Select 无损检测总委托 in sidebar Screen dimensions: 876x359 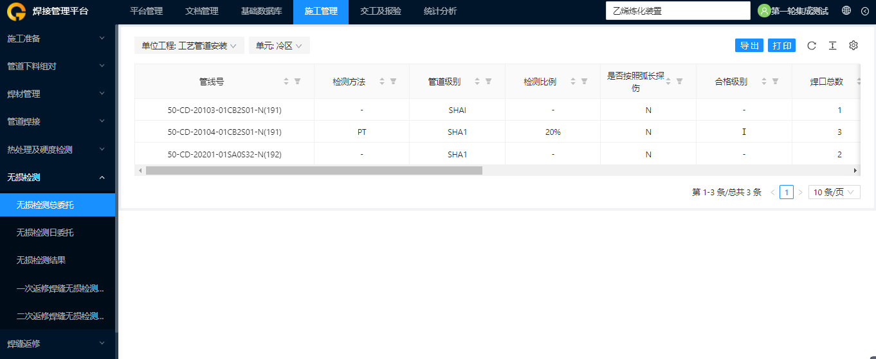(58, 205)
